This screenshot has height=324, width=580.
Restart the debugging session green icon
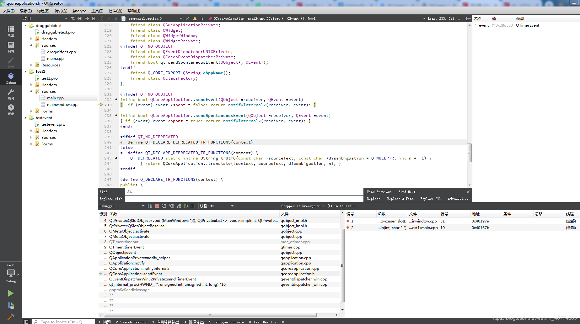tap(186, 206)
